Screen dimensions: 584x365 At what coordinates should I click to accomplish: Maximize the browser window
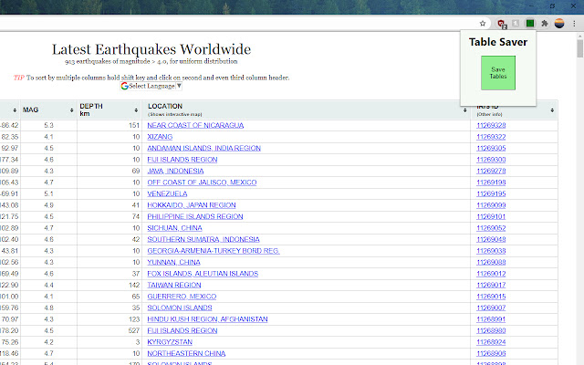552,6
